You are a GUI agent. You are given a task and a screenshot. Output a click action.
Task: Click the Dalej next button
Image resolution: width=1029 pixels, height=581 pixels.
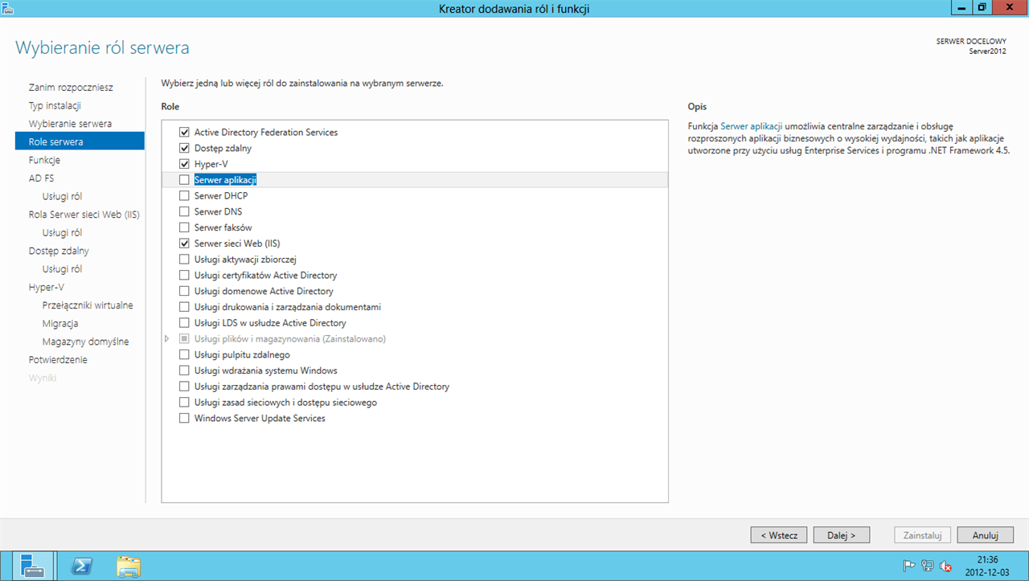[842, 535]
